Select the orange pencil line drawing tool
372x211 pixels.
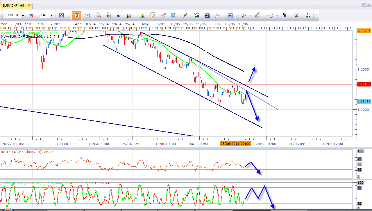(x=257, y=15)
